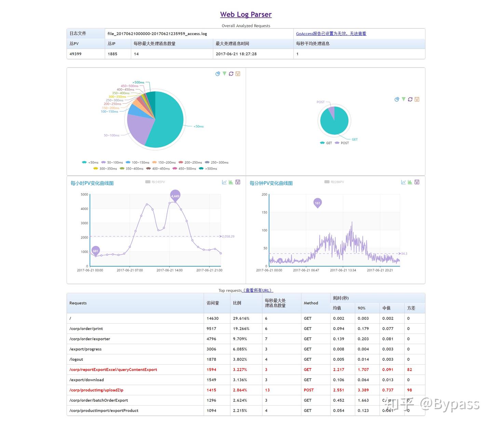Select the 4,449 peak marker on hourly chart

(x=175, y=196)
